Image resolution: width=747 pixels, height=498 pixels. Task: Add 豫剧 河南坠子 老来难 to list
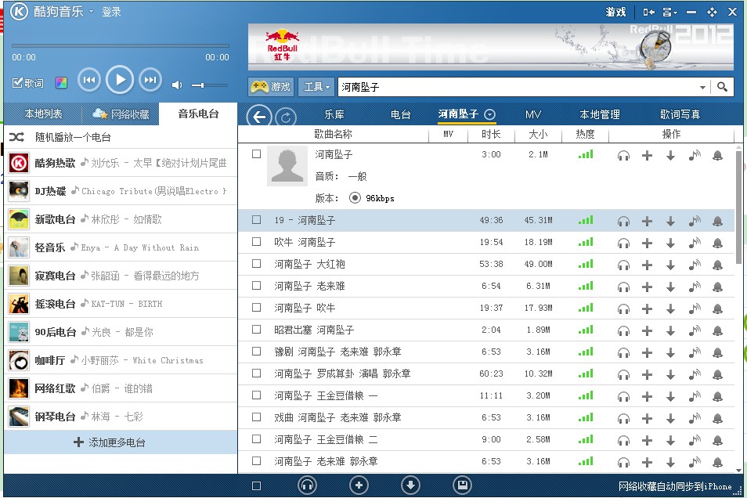(x=647, y=352)
